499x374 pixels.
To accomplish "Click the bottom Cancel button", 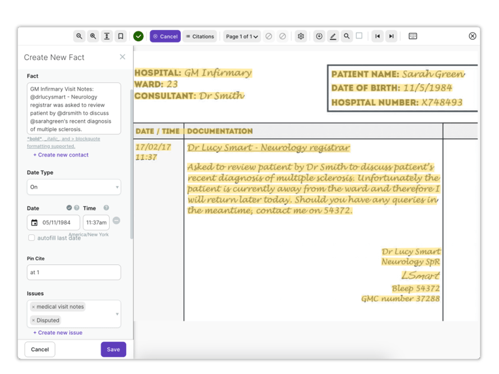I will [40, 349].
